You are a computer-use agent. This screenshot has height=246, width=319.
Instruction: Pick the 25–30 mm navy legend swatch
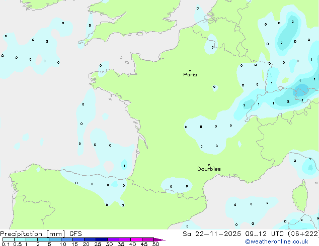tap(102, 239)
